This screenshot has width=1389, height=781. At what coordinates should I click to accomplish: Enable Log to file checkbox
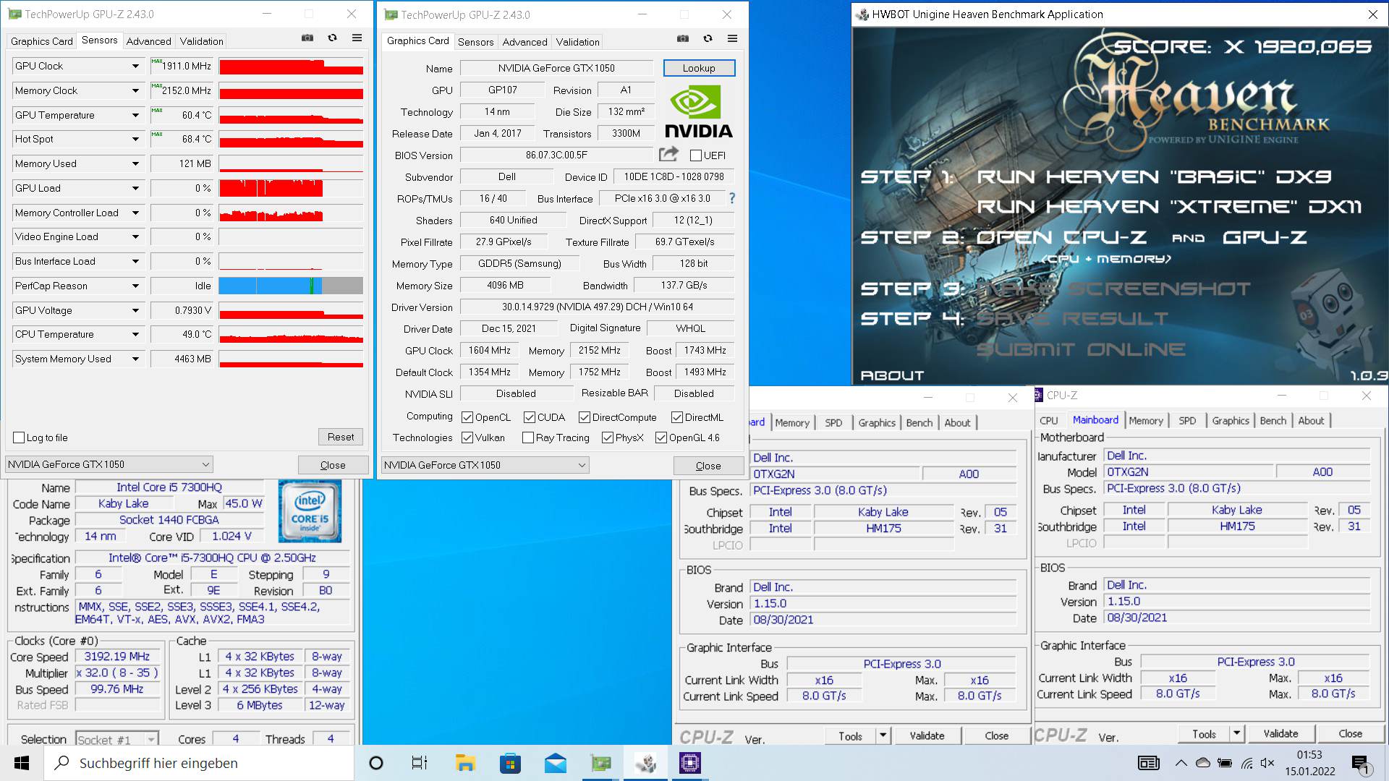[20, 438]
